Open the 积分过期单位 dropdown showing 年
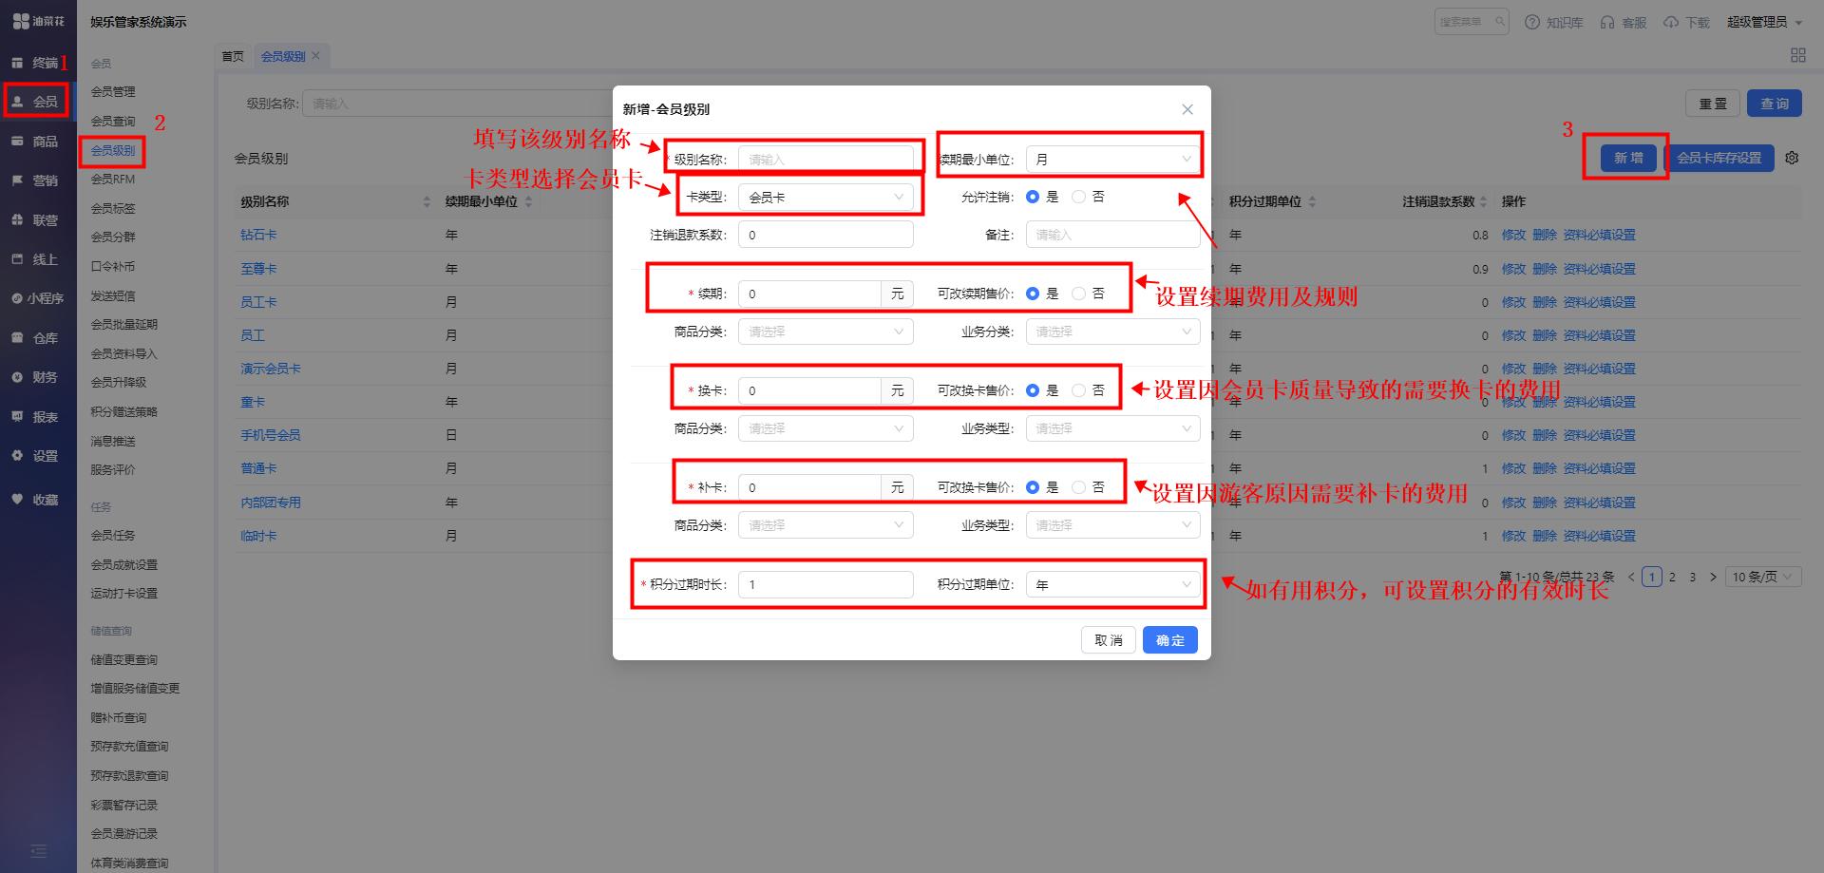Viewport: 1824px width, 873px height. point(1112,584)
